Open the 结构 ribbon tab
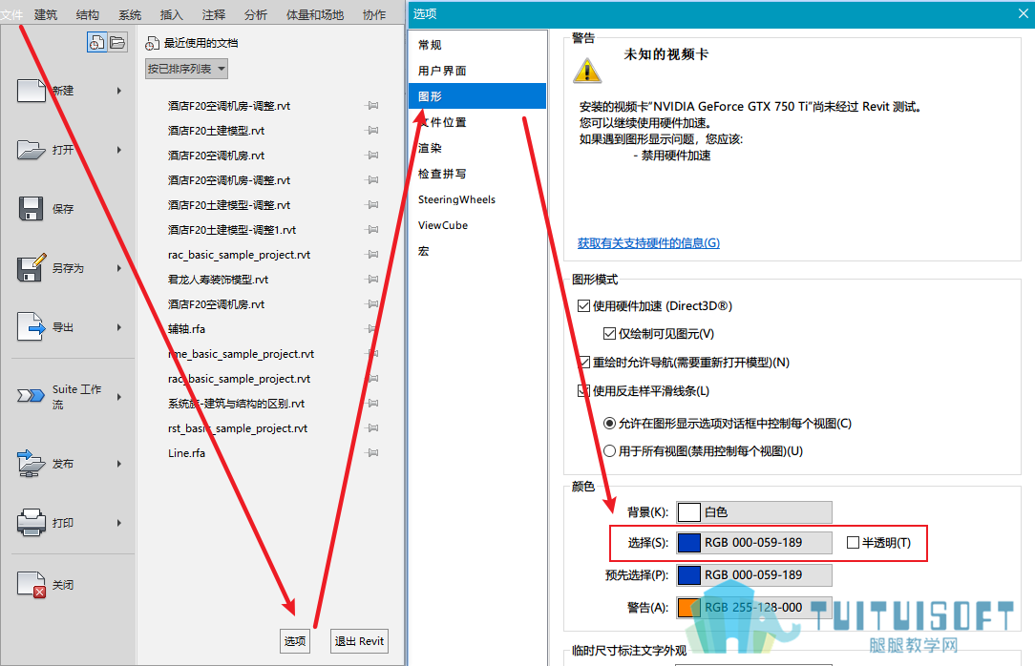This screenshot has width=1035, height=666. [x=87, y=14]
